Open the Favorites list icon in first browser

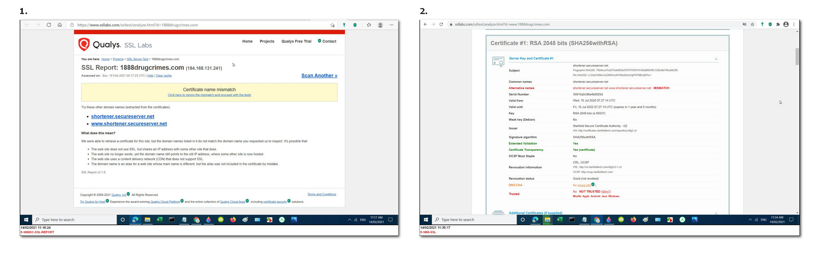tap(369, 25)
